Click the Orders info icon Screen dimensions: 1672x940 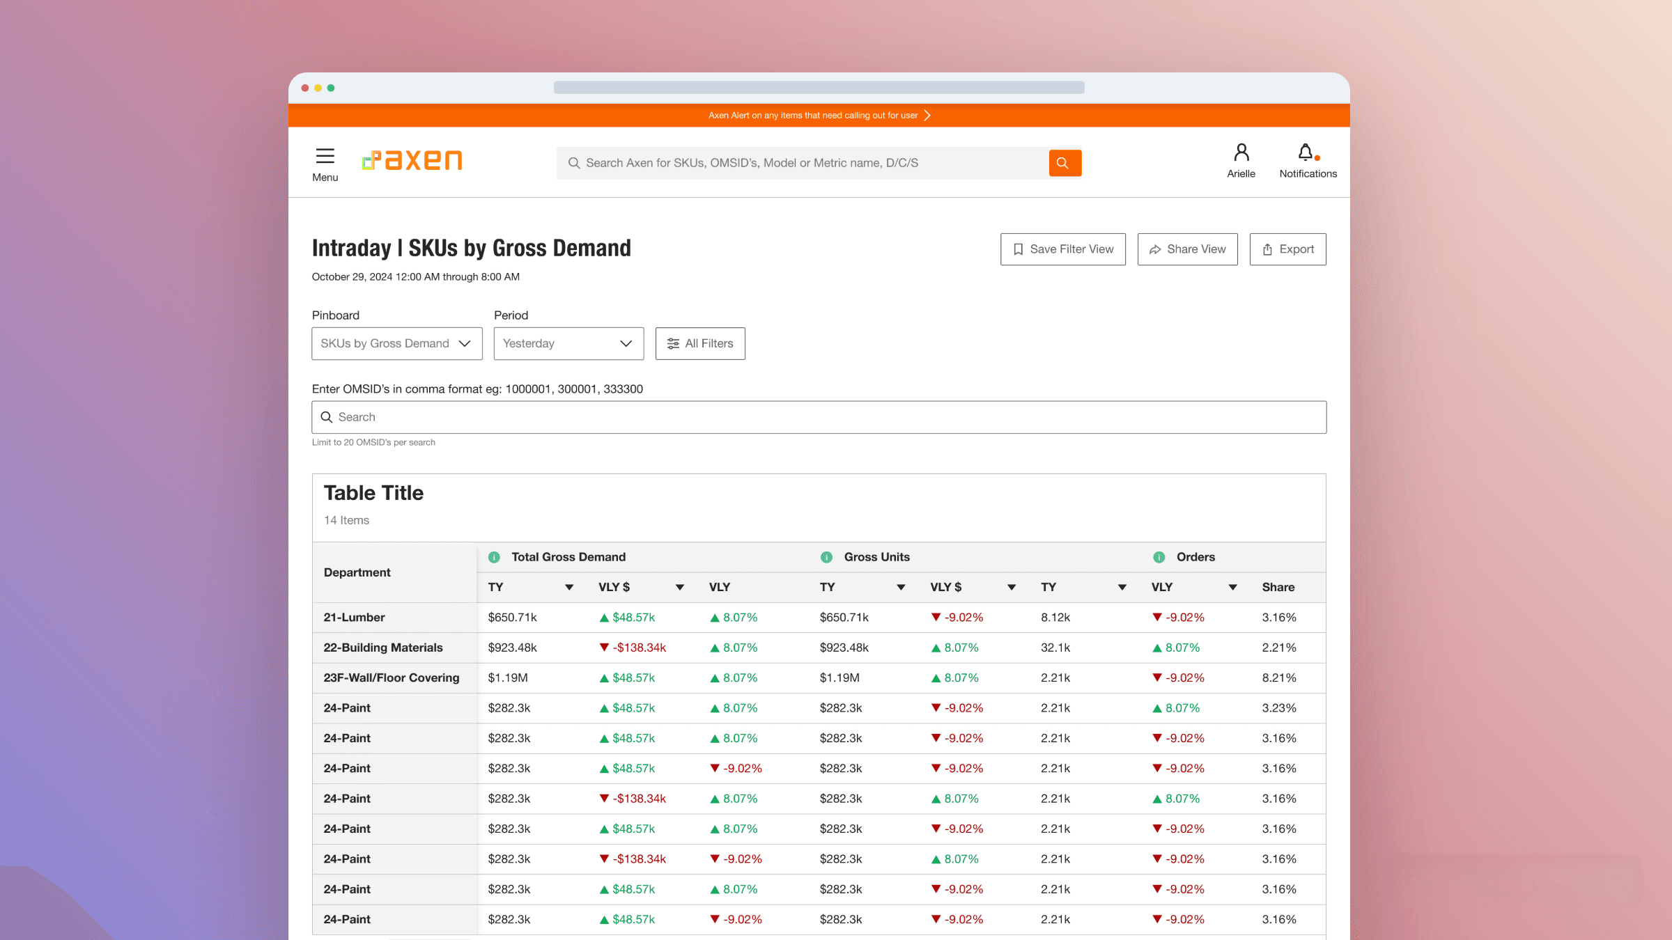point(1159,557)
